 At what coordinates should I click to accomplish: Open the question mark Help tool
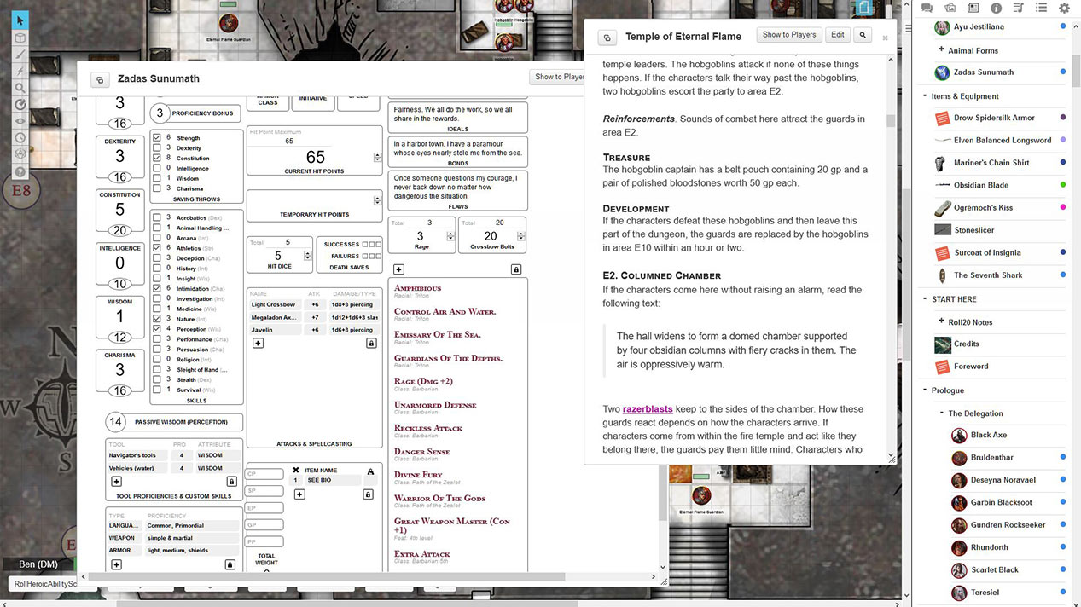(20, 171)
